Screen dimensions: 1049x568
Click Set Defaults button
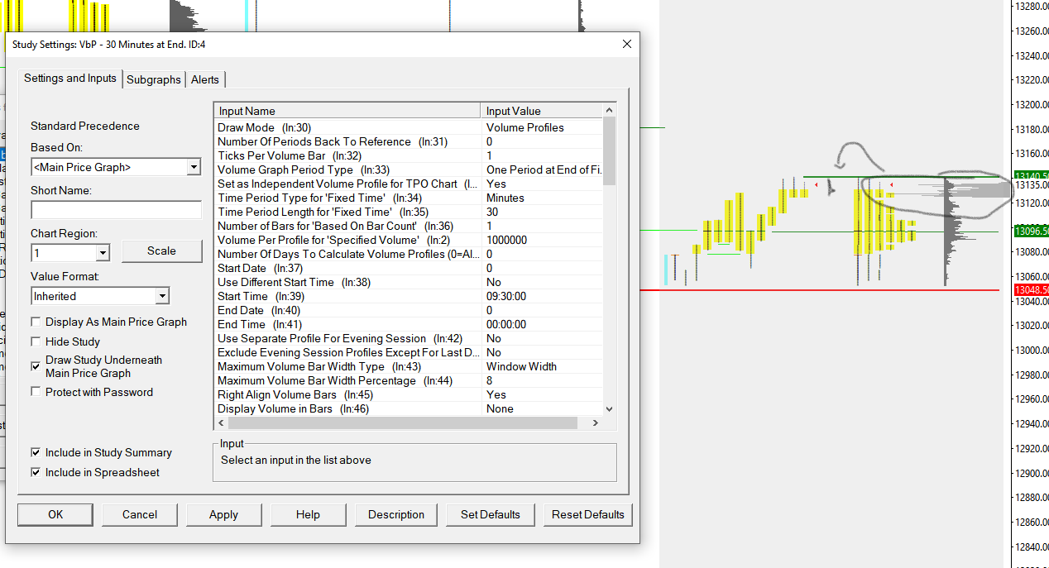pos(491,514)
